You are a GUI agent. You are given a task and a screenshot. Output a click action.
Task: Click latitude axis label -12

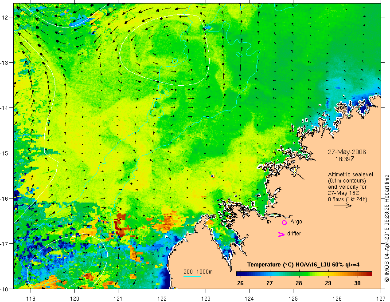point(4,17)
